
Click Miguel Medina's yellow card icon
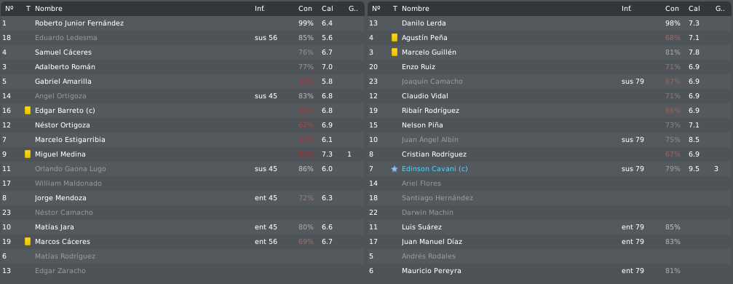[x=28, y=154]
